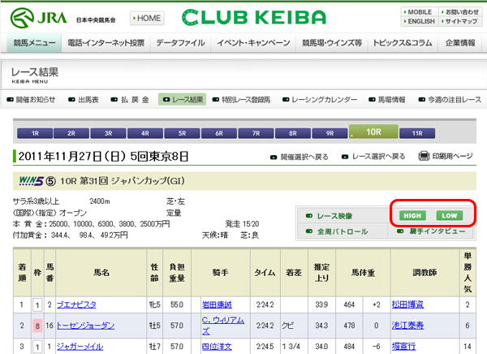The image size is (487, 354).
Task: Switch to 9R race tab
Action: [330, 133]
